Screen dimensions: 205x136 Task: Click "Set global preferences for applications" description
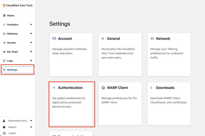click(69, 102)
